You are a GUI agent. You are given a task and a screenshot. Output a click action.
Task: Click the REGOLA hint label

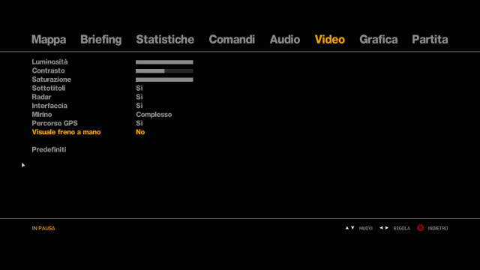coord(402,228)
